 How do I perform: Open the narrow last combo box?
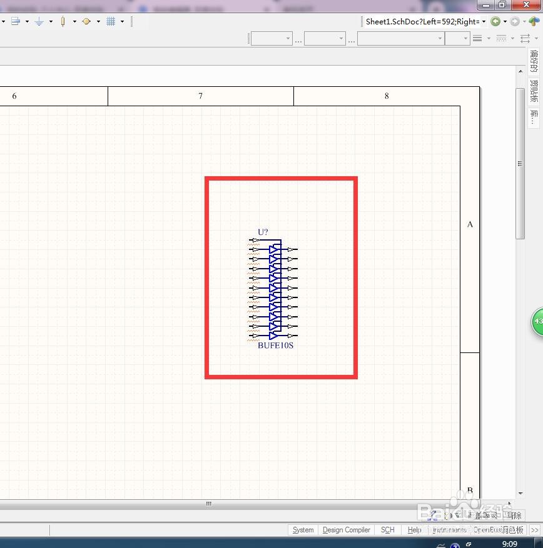point(457,38)
